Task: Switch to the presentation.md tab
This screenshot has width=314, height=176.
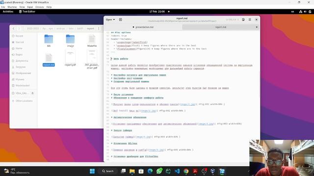Action: 143,27
